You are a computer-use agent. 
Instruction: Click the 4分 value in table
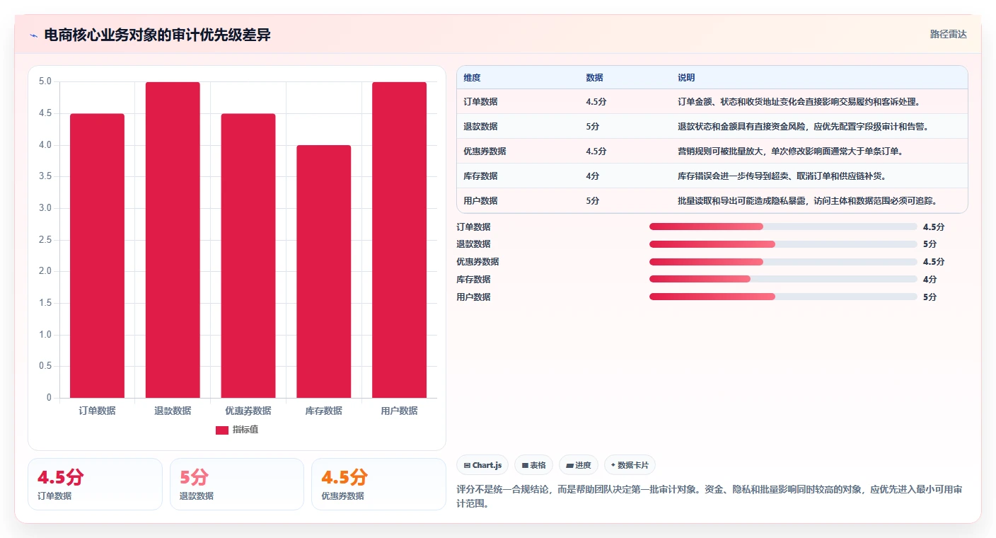(593, 176)
